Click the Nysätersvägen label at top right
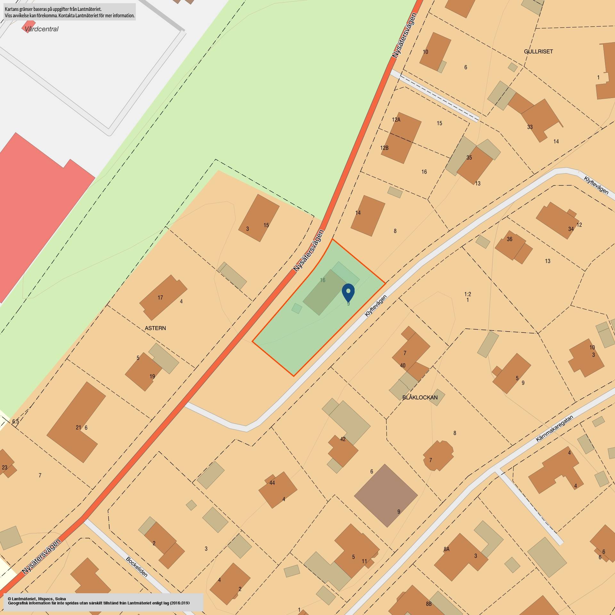Image resolution: width=615 pixels, height=615 pixels. tap(405, 35)
